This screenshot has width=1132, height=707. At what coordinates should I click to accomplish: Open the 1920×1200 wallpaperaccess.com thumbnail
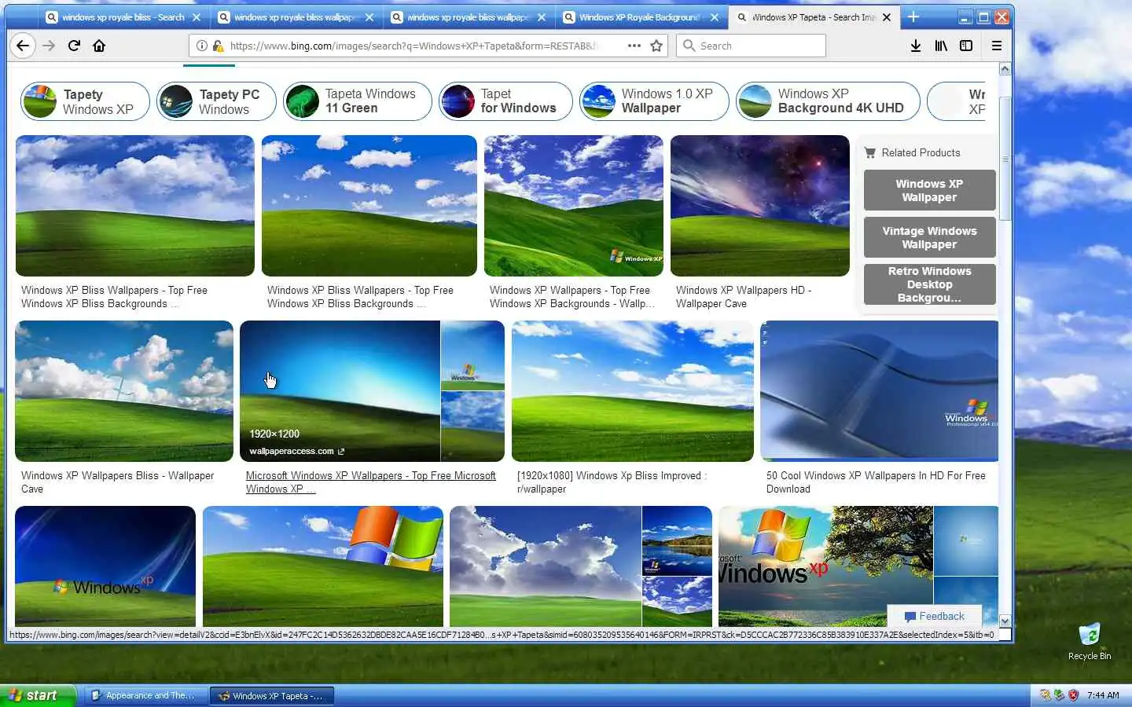click(x=340, y=391)
